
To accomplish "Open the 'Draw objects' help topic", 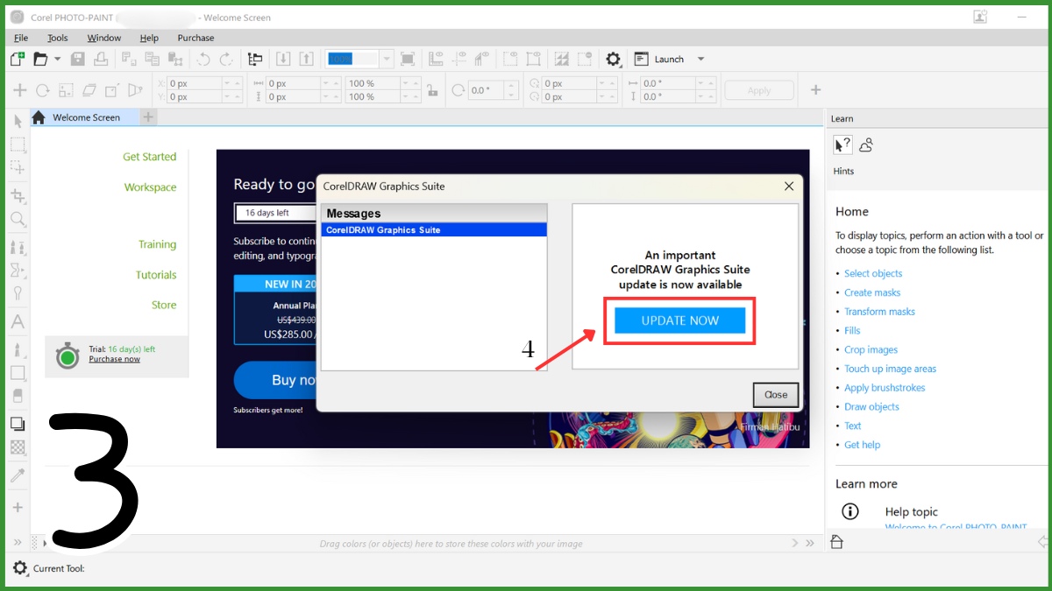I will click(x=871, y=406).
